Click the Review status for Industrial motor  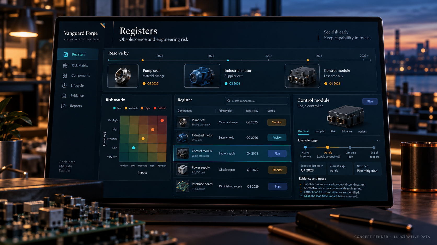tap(277, 138)
